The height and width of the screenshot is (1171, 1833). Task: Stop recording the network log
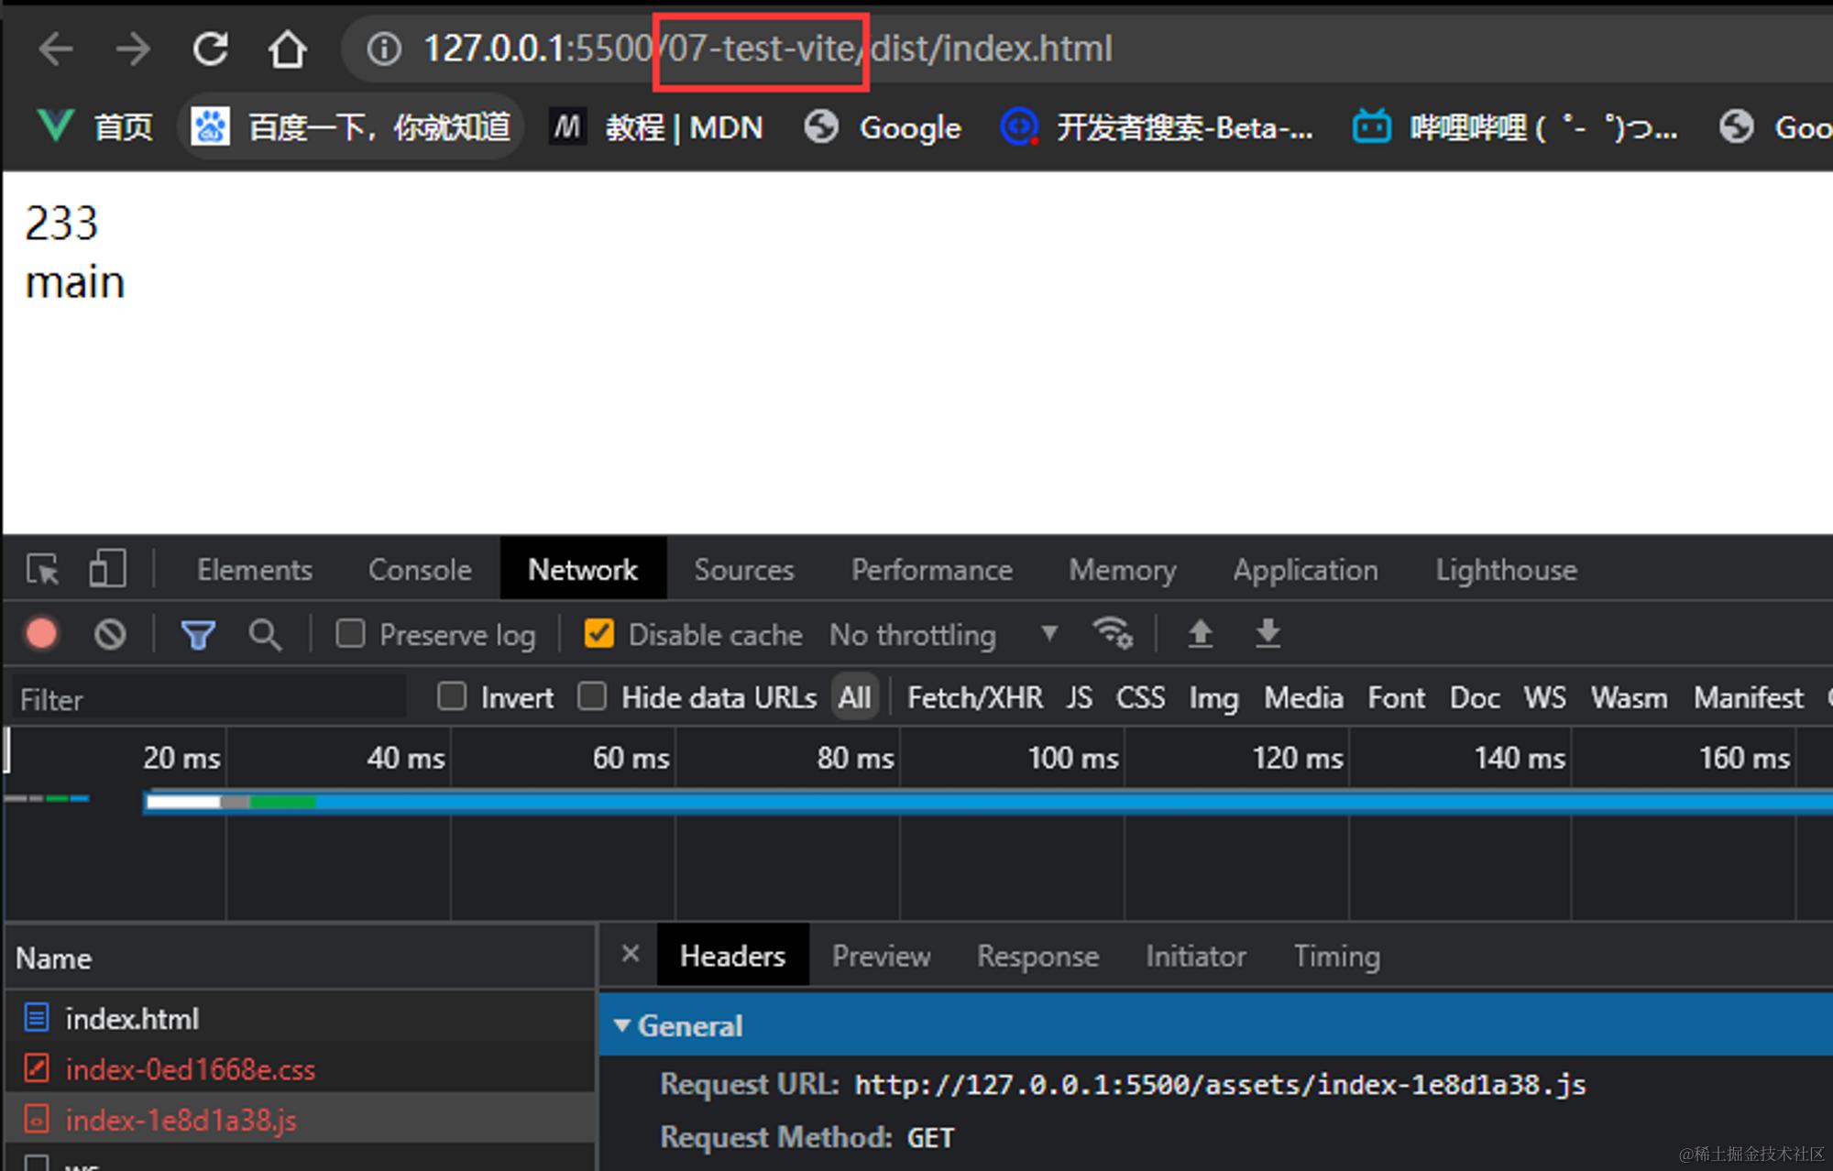tap(42, 634)
